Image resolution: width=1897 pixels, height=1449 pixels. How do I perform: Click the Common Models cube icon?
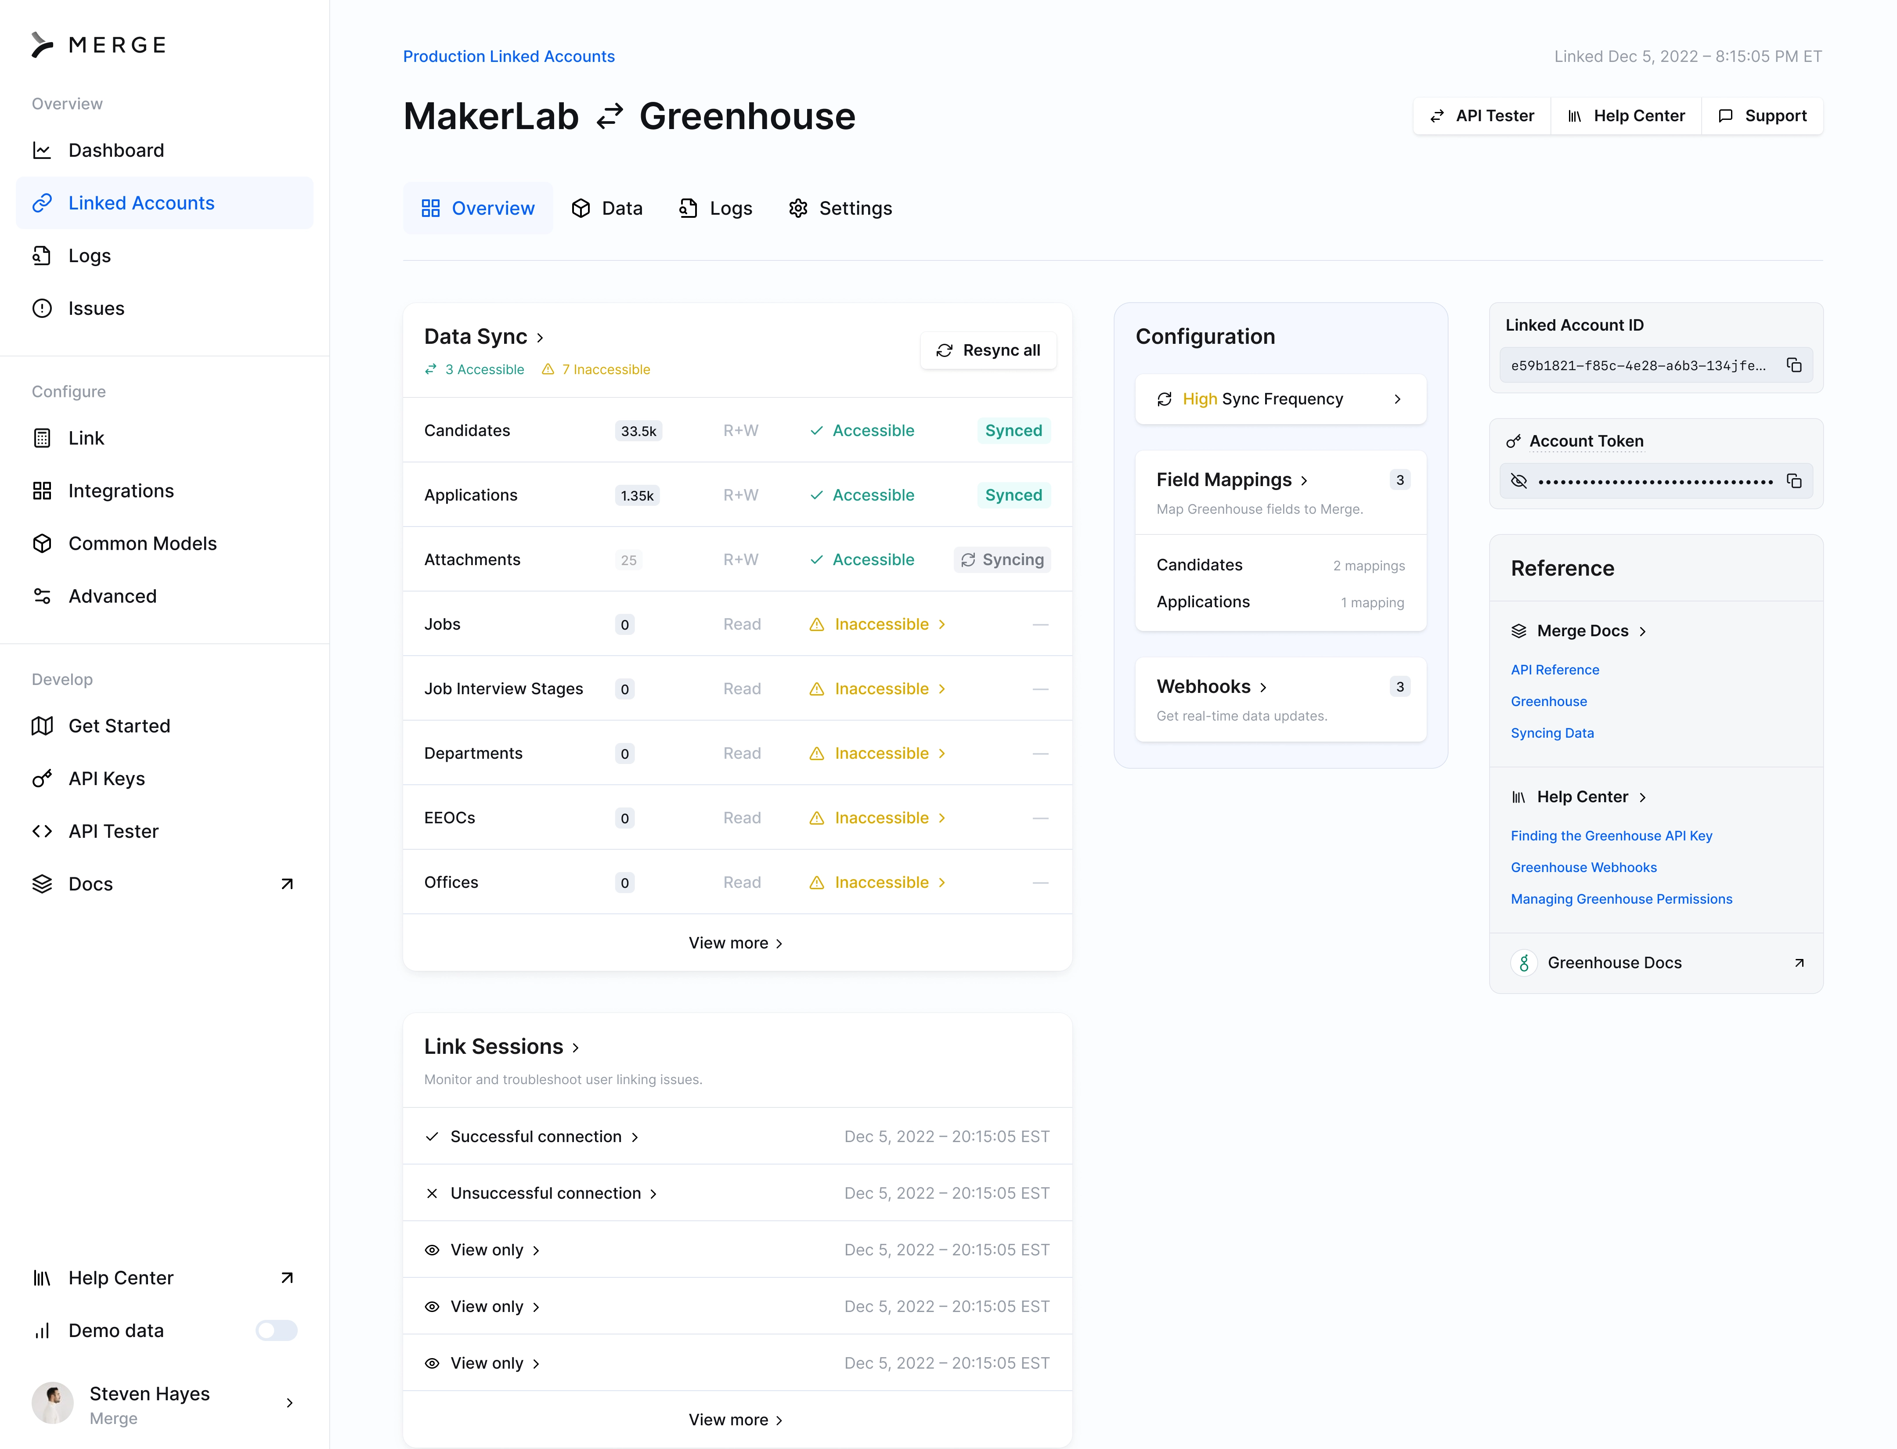tap(41, 544)
